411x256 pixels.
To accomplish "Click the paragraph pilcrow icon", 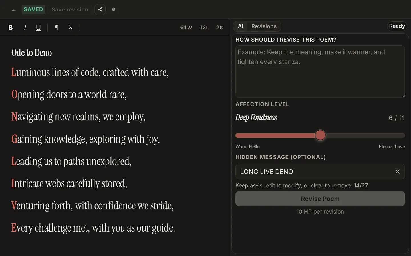I will (x=57, y=27).
